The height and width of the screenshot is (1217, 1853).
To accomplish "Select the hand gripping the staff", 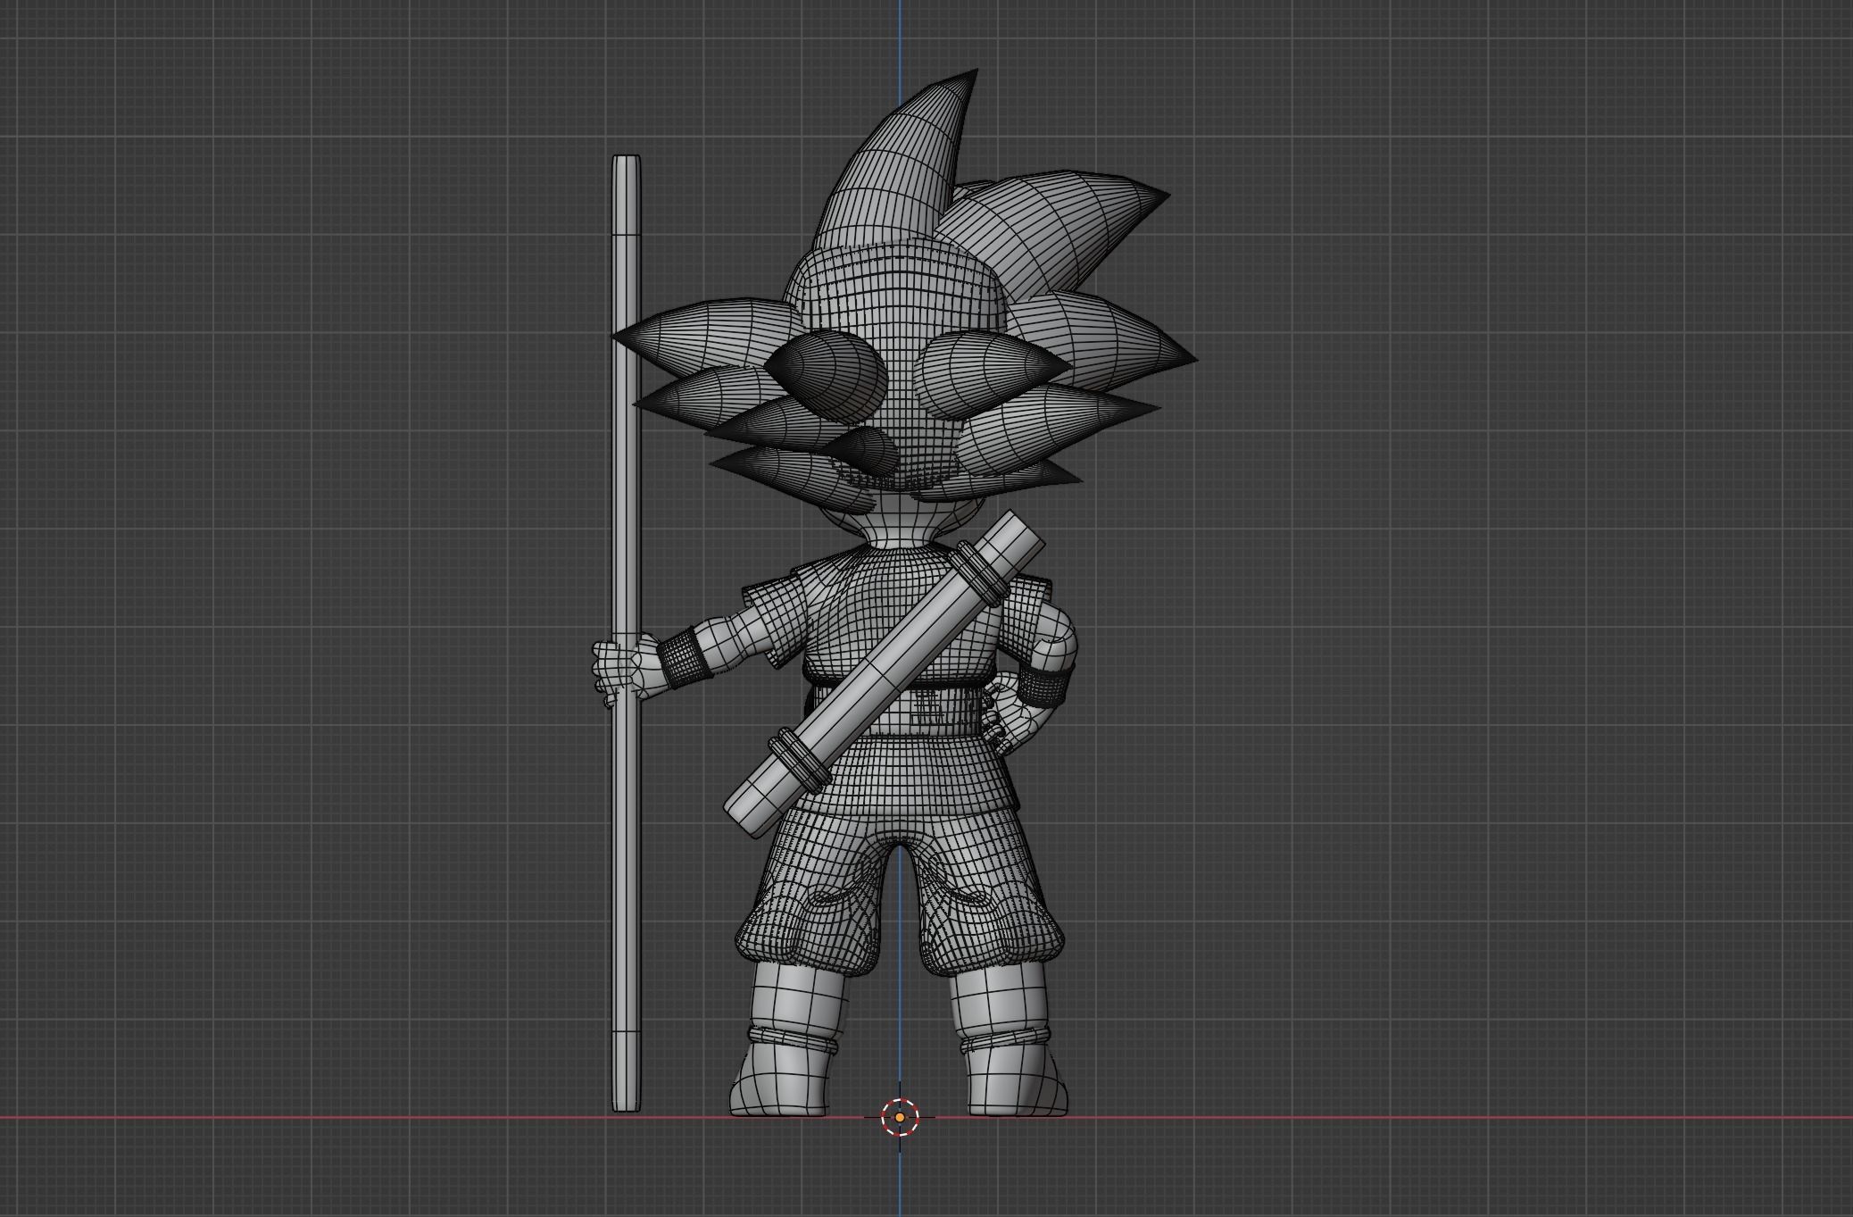I will (x=626, y=669).
